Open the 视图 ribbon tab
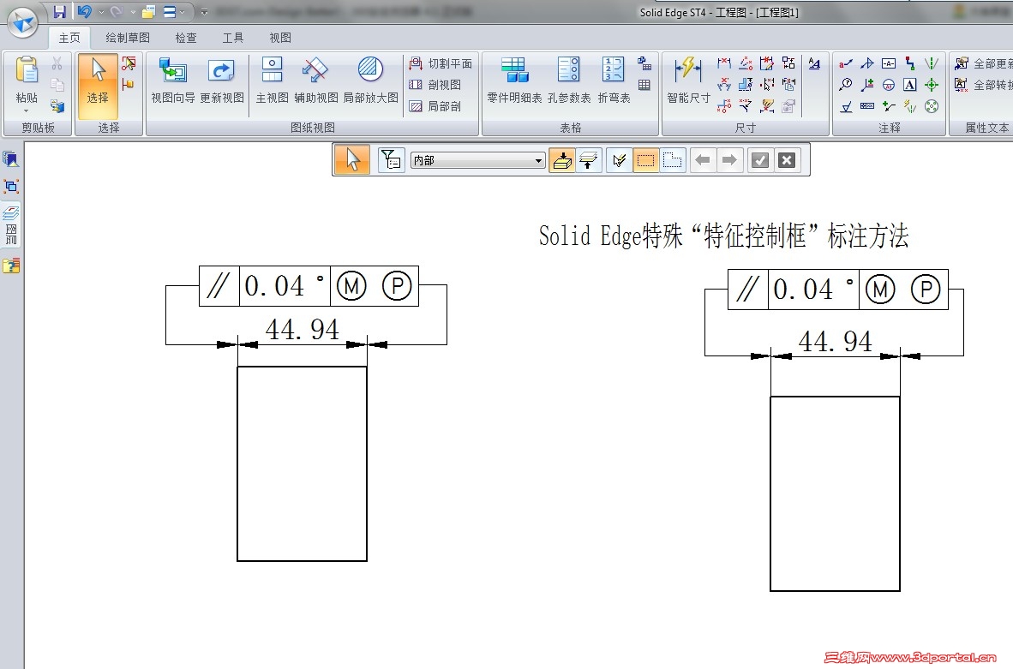The image size is (1013, 669). pyautogui.click(x=279, y=38)
